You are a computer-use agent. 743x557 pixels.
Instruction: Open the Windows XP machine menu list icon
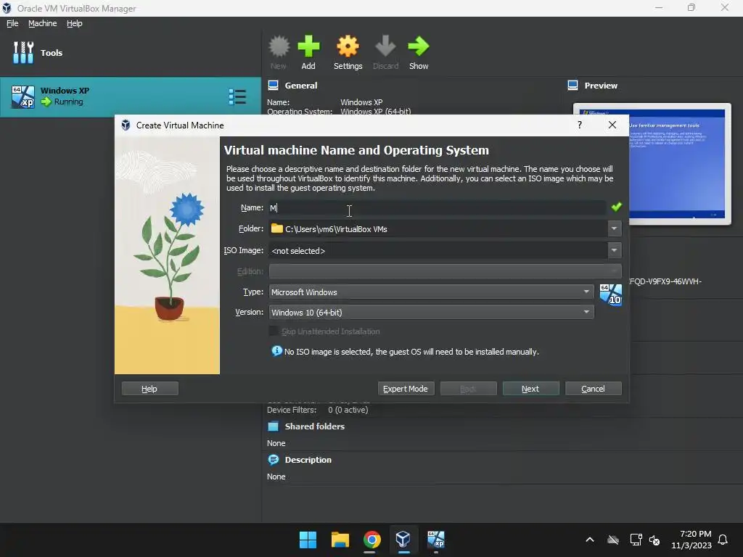click(x=237, y=96)
